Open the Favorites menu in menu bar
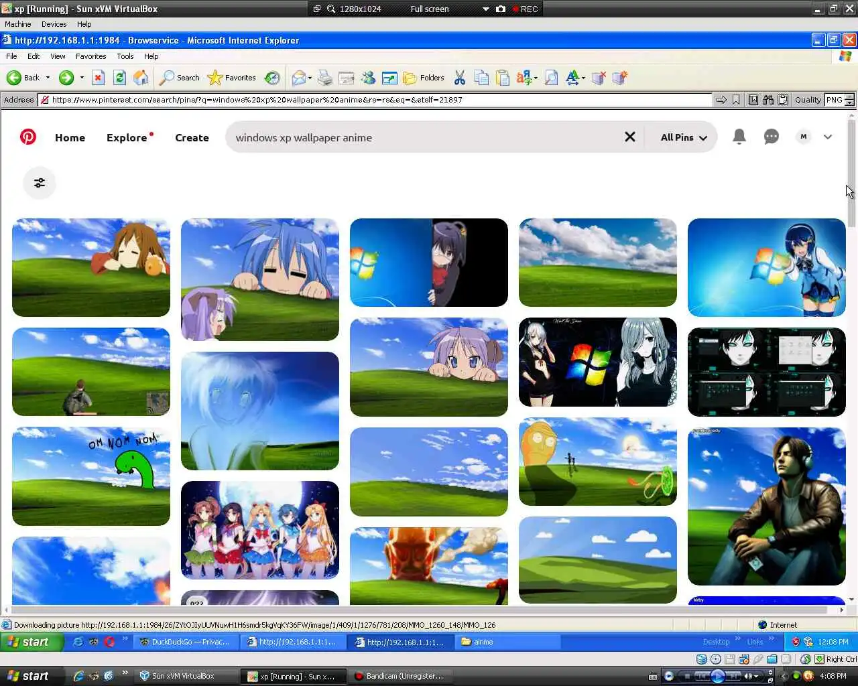858x686 pixels. 90,56
